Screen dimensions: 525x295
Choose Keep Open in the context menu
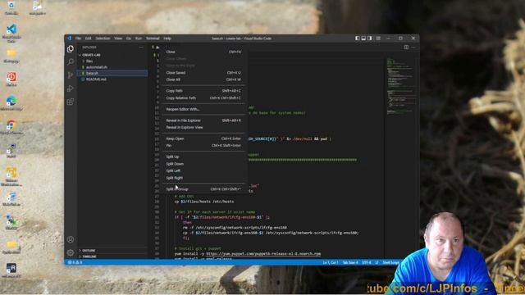(203, 138)
